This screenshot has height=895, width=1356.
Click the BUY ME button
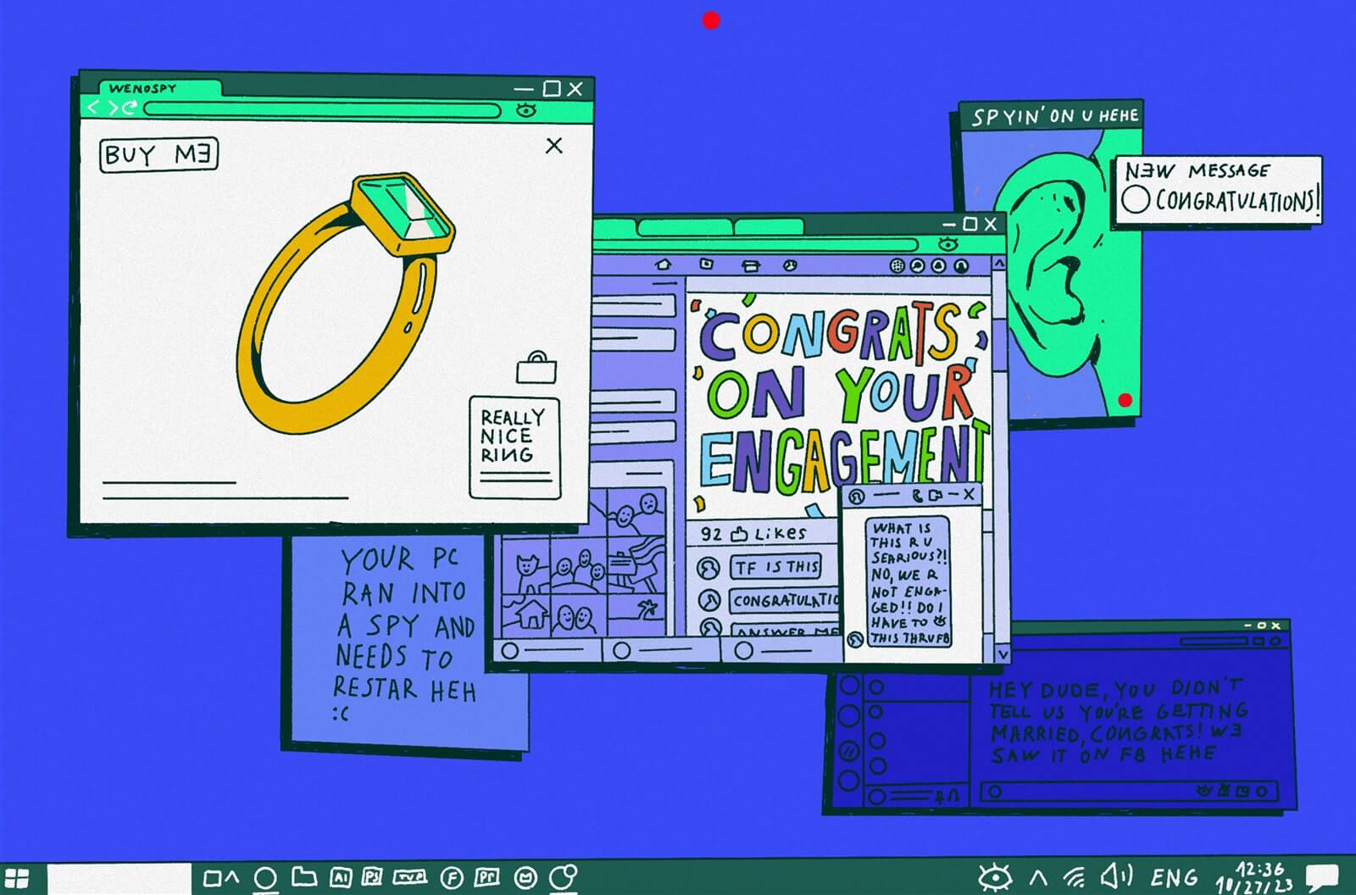coord(158,155)
